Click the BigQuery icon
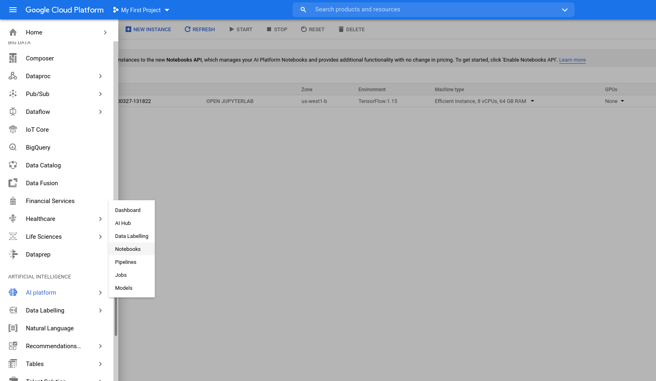 pyautogui.click(x=13, y=148)
